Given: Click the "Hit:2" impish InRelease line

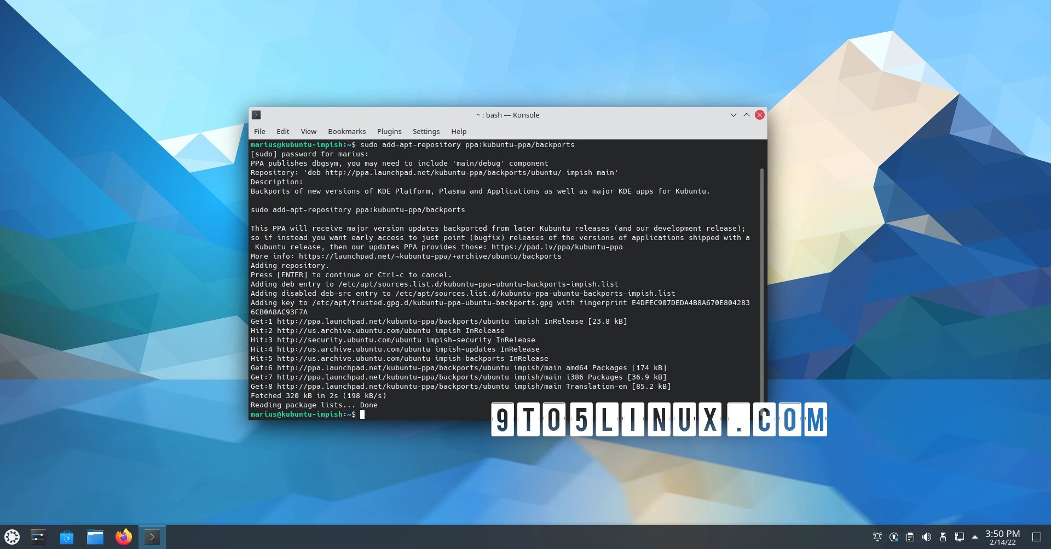Looking at the screenshot, I should tap(378, 331).
